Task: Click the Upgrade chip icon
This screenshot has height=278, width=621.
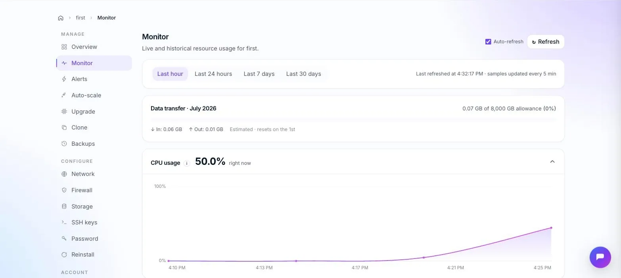Action: pyautogui.click(x=64, y=112)
